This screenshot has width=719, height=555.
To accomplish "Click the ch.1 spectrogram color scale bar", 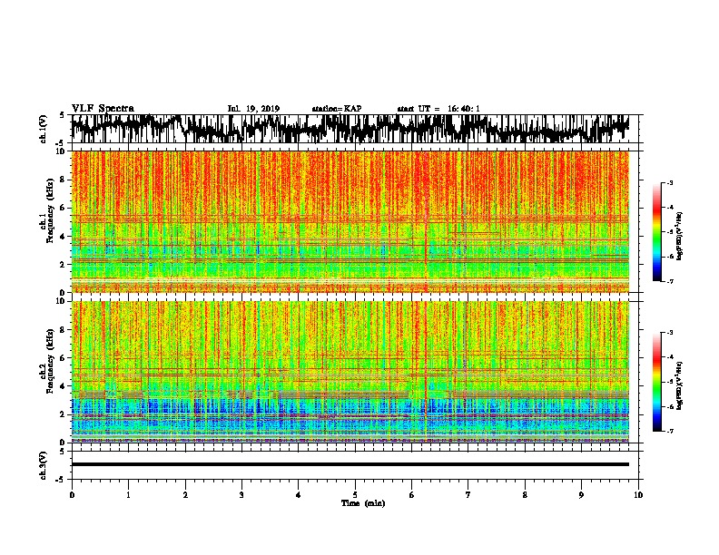I will pyautogui.click(x=656, y=232).
